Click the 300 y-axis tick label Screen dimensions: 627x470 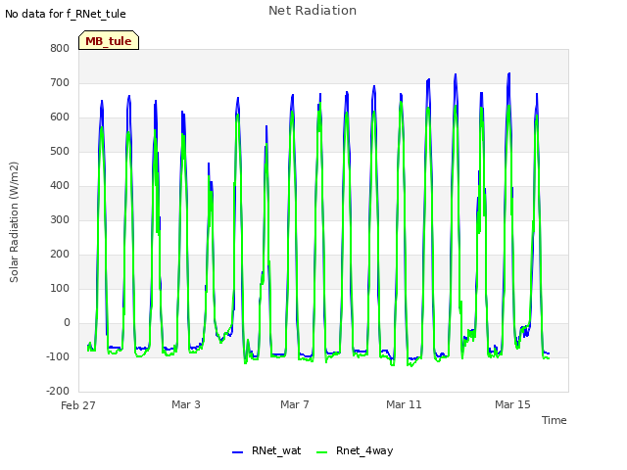click(60, 219)
